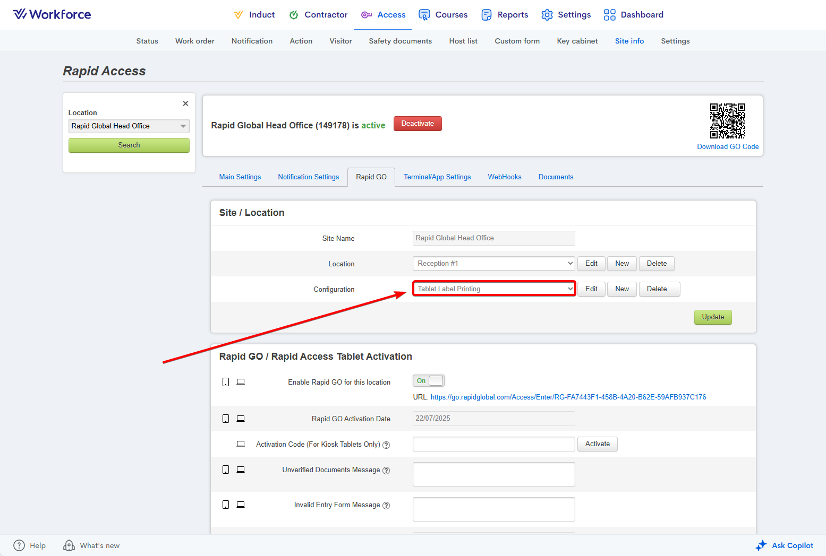Open the Visitor submenu item

click(x=340, y=41)
